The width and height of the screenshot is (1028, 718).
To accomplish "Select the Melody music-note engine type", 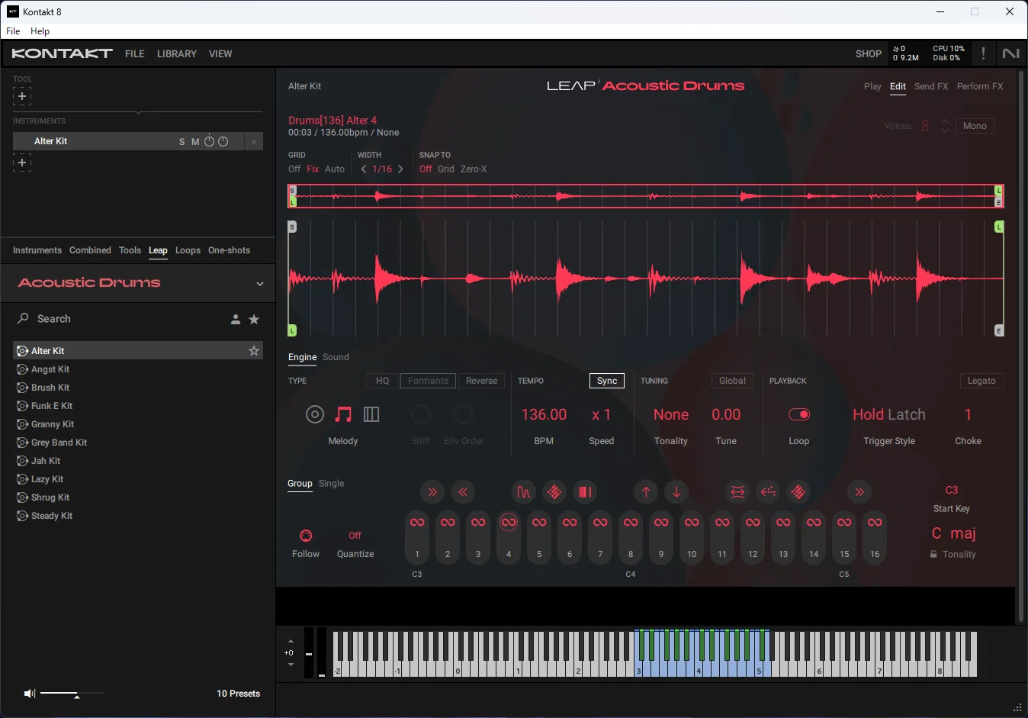I will click(x=344, y=414).
